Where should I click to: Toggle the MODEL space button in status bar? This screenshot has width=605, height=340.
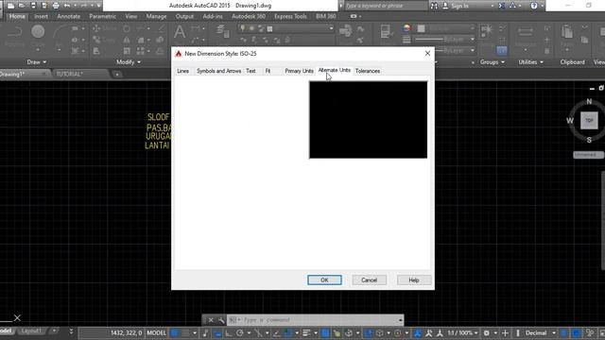(x=156, y=332)
